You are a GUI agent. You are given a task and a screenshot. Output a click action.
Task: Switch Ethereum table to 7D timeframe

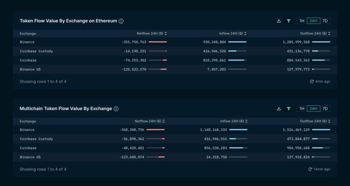point(325,21)
